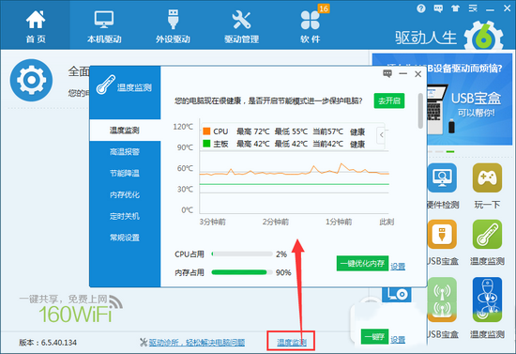
Task: Click the orange CPU legend swatch
Action: [206, 131]
